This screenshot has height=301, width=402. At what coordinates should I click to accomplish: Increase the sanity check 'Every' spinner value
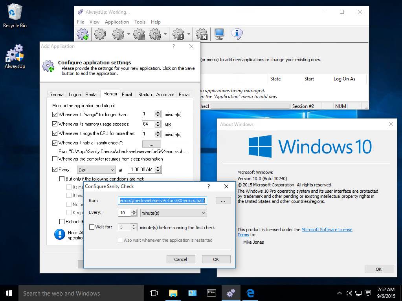(134, 211)
